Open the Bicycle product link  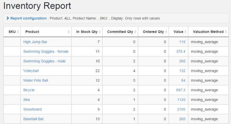coord(29,90)
